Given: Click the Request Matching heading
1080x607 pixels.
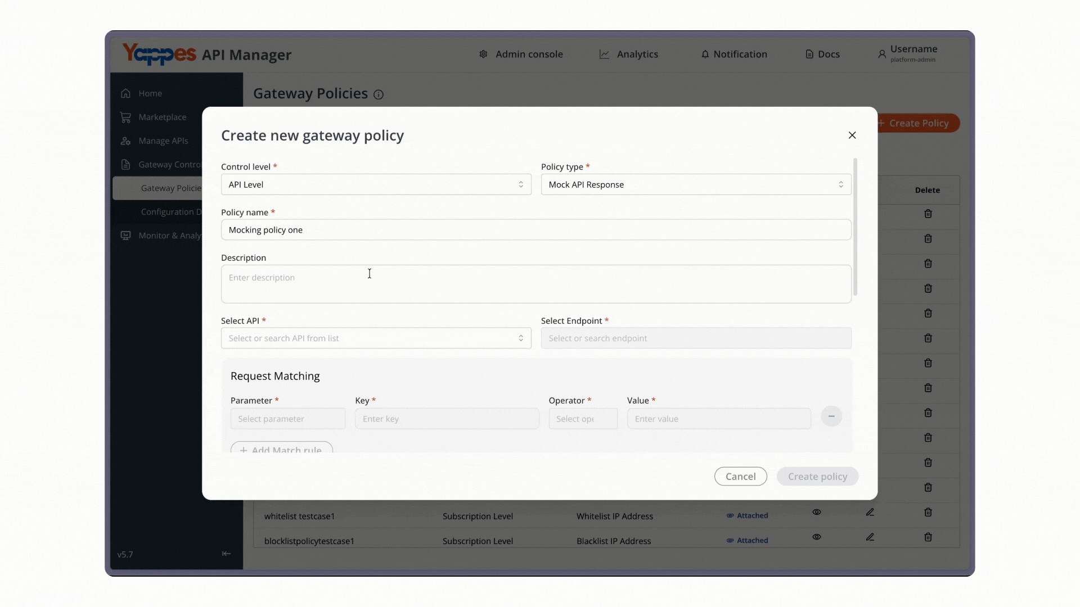Looking at the screenshot, I should tap(275, 376).
